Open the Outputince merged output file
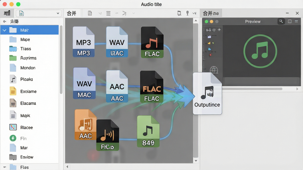Screen dimensions: 303x170 coord(207,94)
